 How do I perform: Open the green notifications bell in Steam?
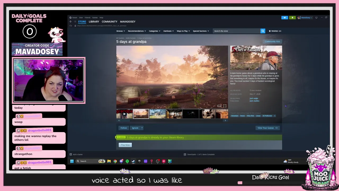292,18
